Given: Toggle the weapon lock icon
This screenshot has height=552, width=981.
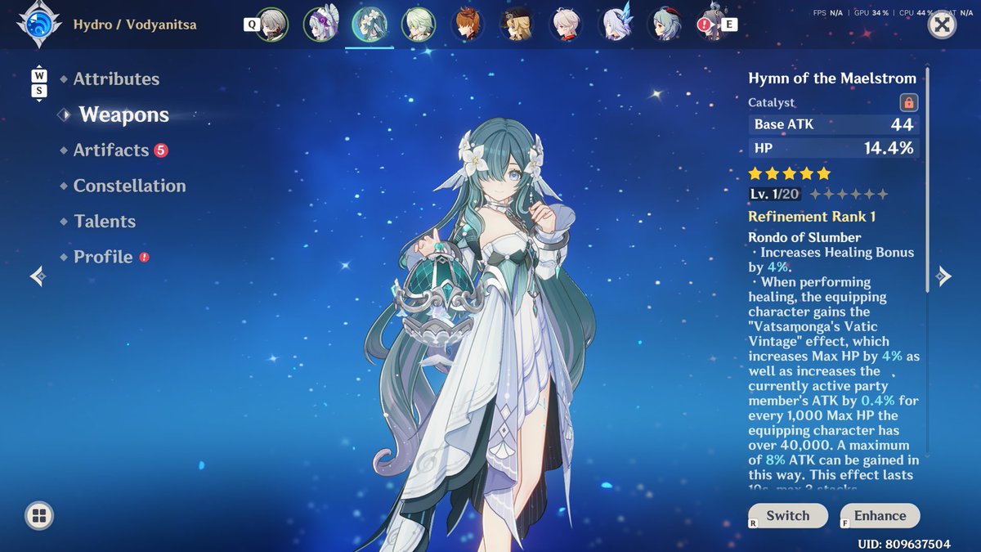Looking at the screenshot, I should pos(908,103).
